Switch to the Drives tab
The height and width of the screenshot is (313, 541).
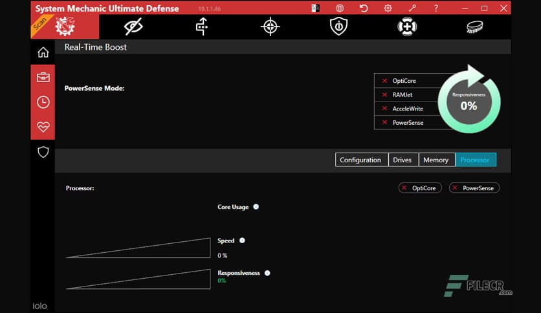(403, 160)
